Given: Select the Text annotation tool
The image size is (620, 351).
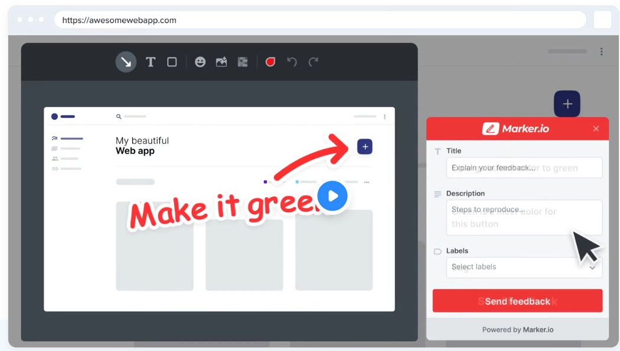Looking at the screenshot, I should [x=151, y=61].
